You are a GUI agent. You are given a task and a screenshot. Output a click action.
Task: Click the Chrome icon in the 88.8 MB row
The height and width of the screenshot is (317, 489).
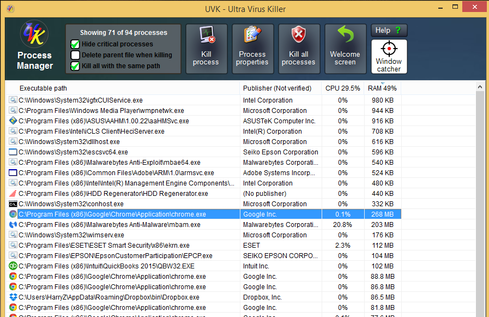coord(13,277)
